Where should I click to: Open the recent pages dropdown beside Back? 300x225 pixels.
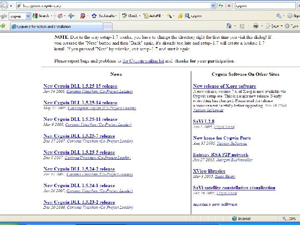coord(11,6)
